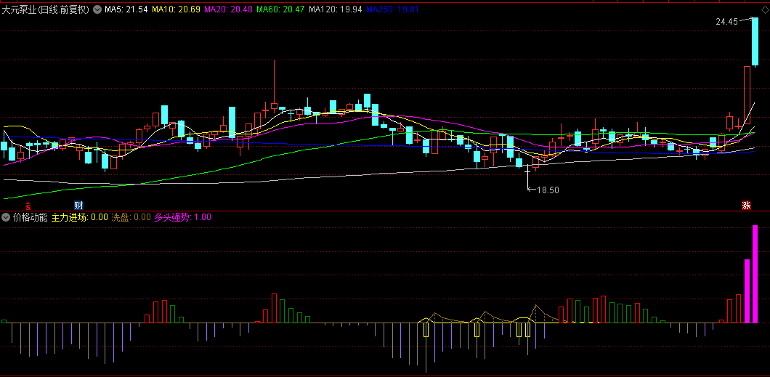Expand the 价格动能 indicator dropdown arrow

(6, 217)
